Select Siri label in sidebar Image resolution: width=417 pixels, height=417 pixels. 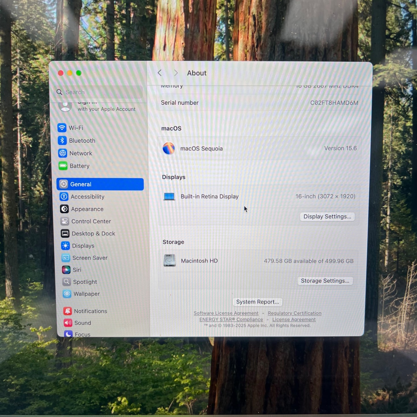(x=77, y=270)
